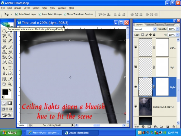The width and height of the screenshot is (181, 136).
Task: Enable Quick Mask mode
Action: 10,103
